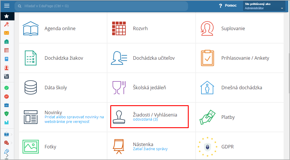Click the green checkmark circle sidebar icon
Screen dimensions: 290x160
tap(6, 88)
